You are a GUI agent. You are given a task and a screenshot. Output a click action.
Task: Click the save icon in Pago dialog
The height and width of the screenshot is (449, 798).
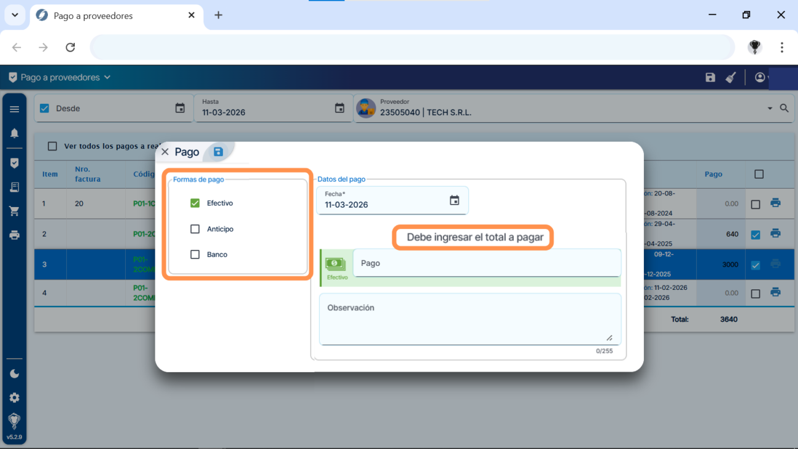point(218,152)
